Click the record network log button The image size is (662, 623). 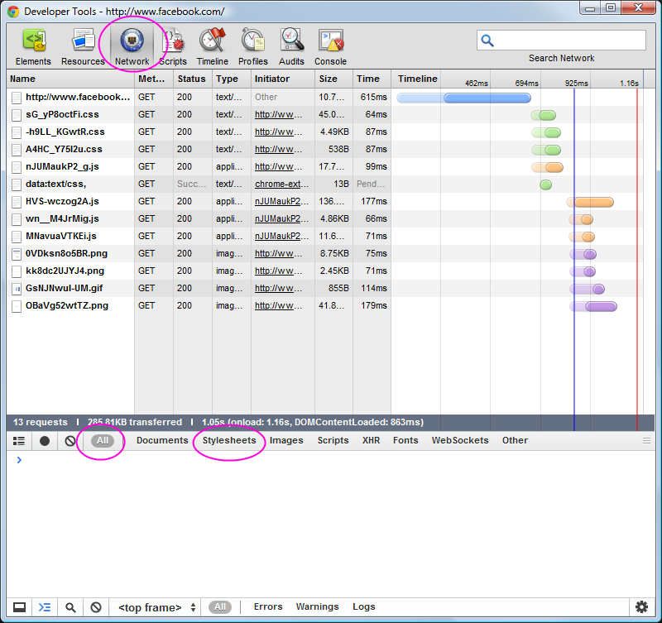(45, 441)
